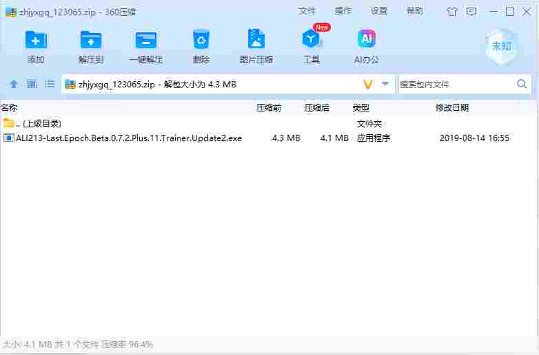Open the 工具 tools icon
The height and width of the screenshot is (355, 539).
pyautogui.click(x=311, y=39)
